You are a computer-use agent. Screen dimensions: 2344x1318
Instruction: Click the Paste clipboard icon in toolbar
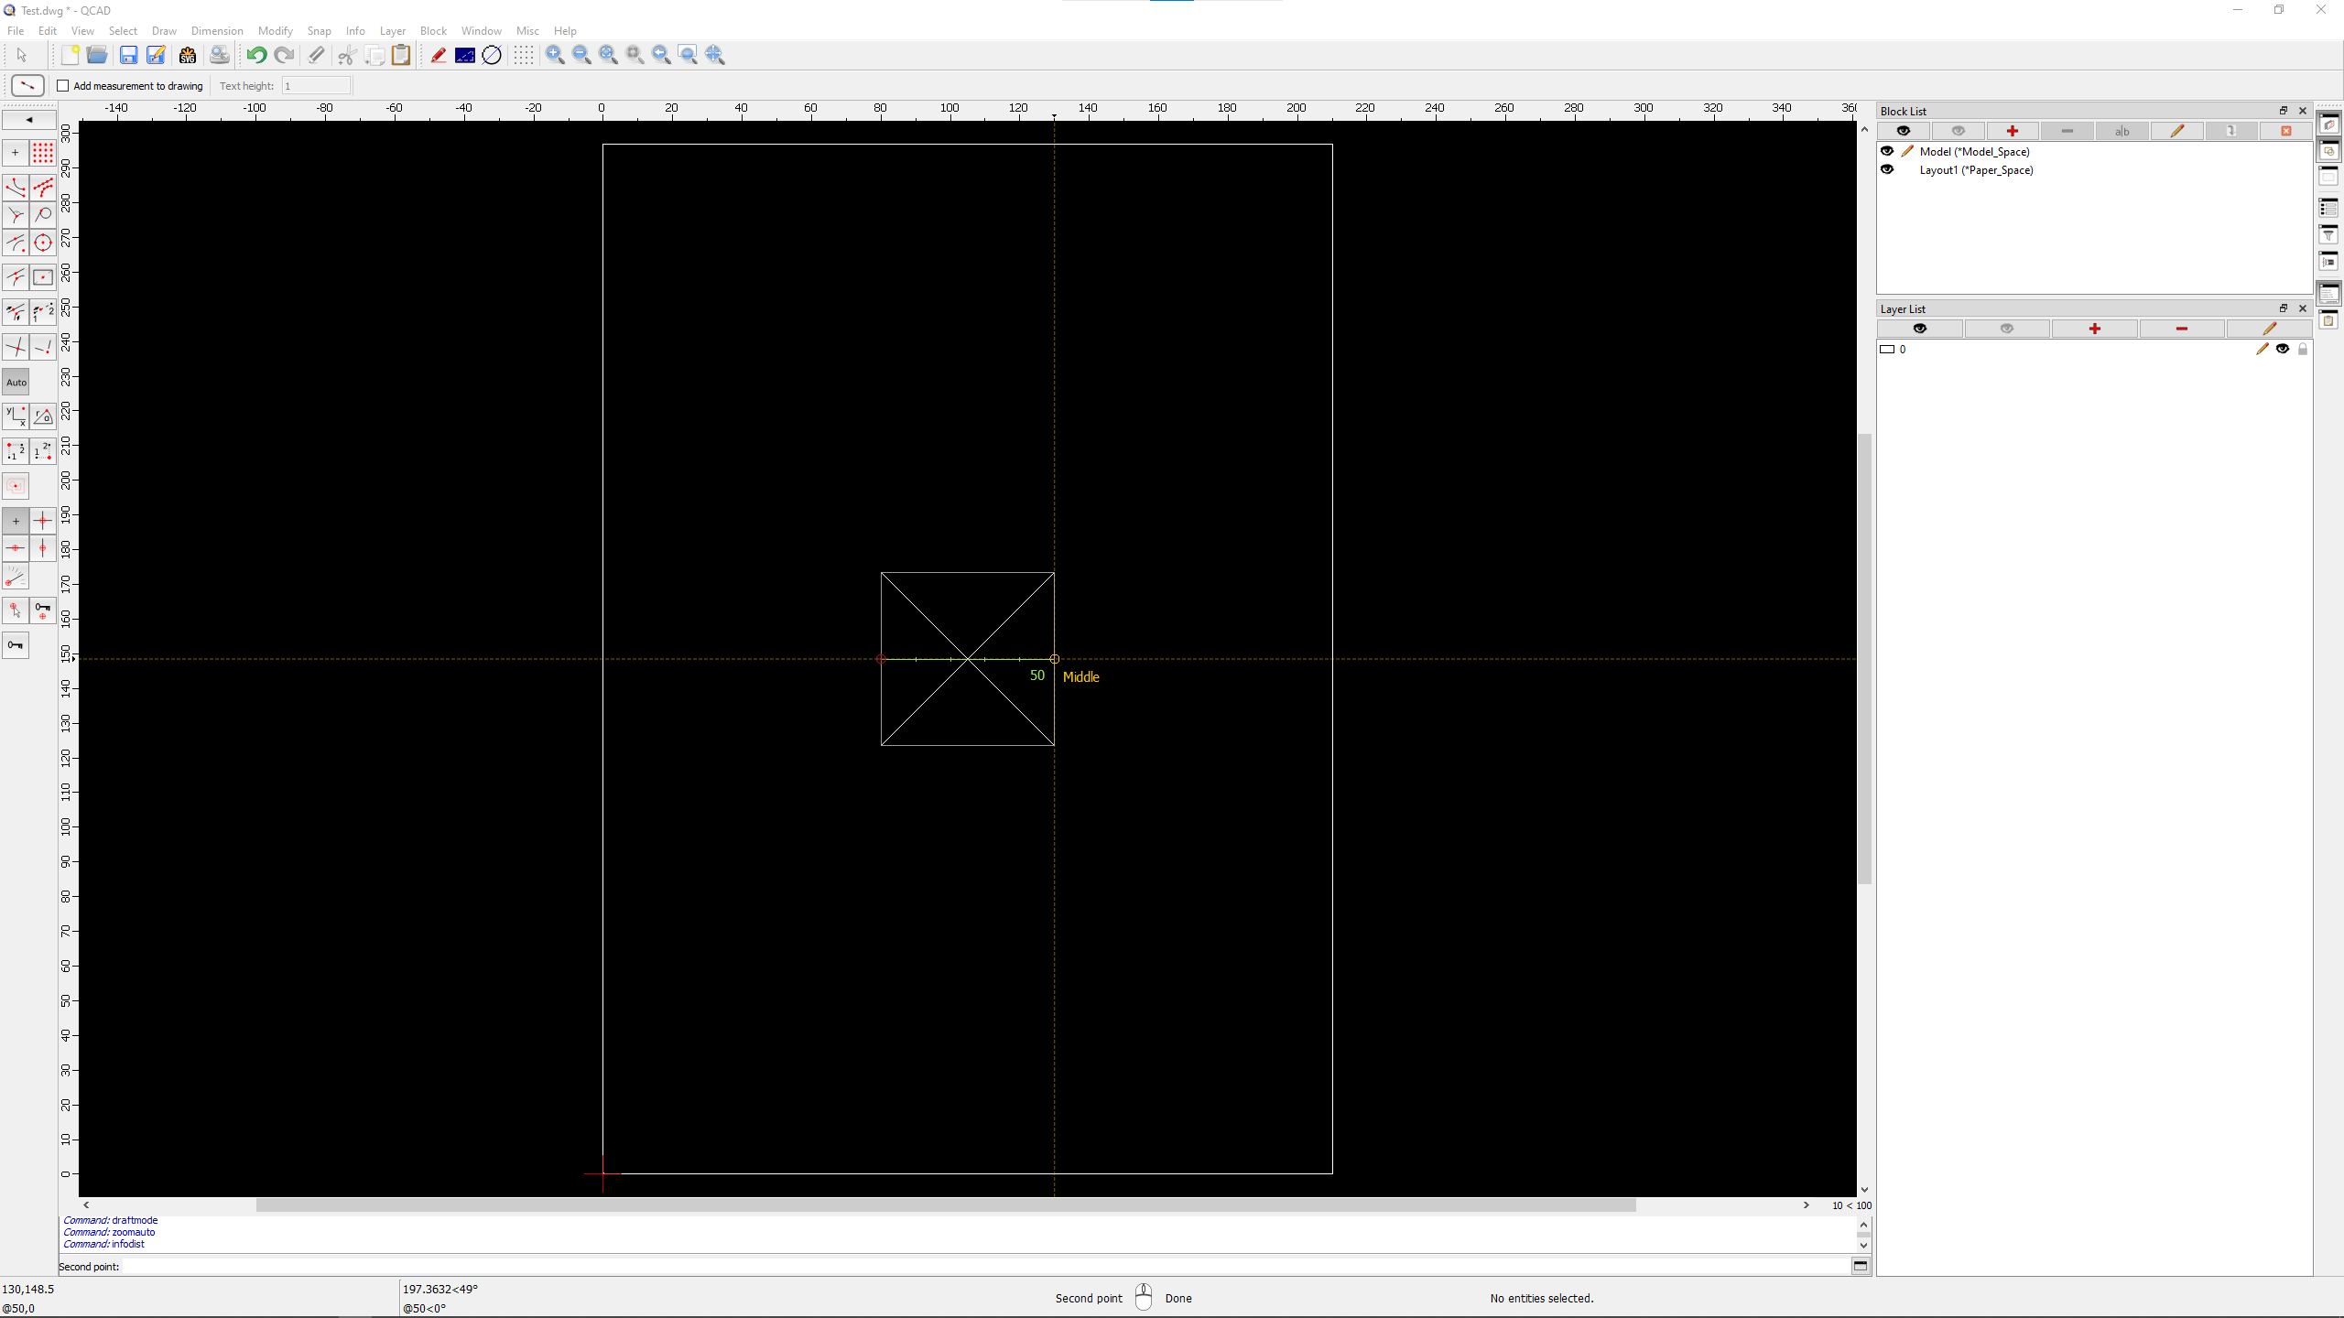click(401, 55)
